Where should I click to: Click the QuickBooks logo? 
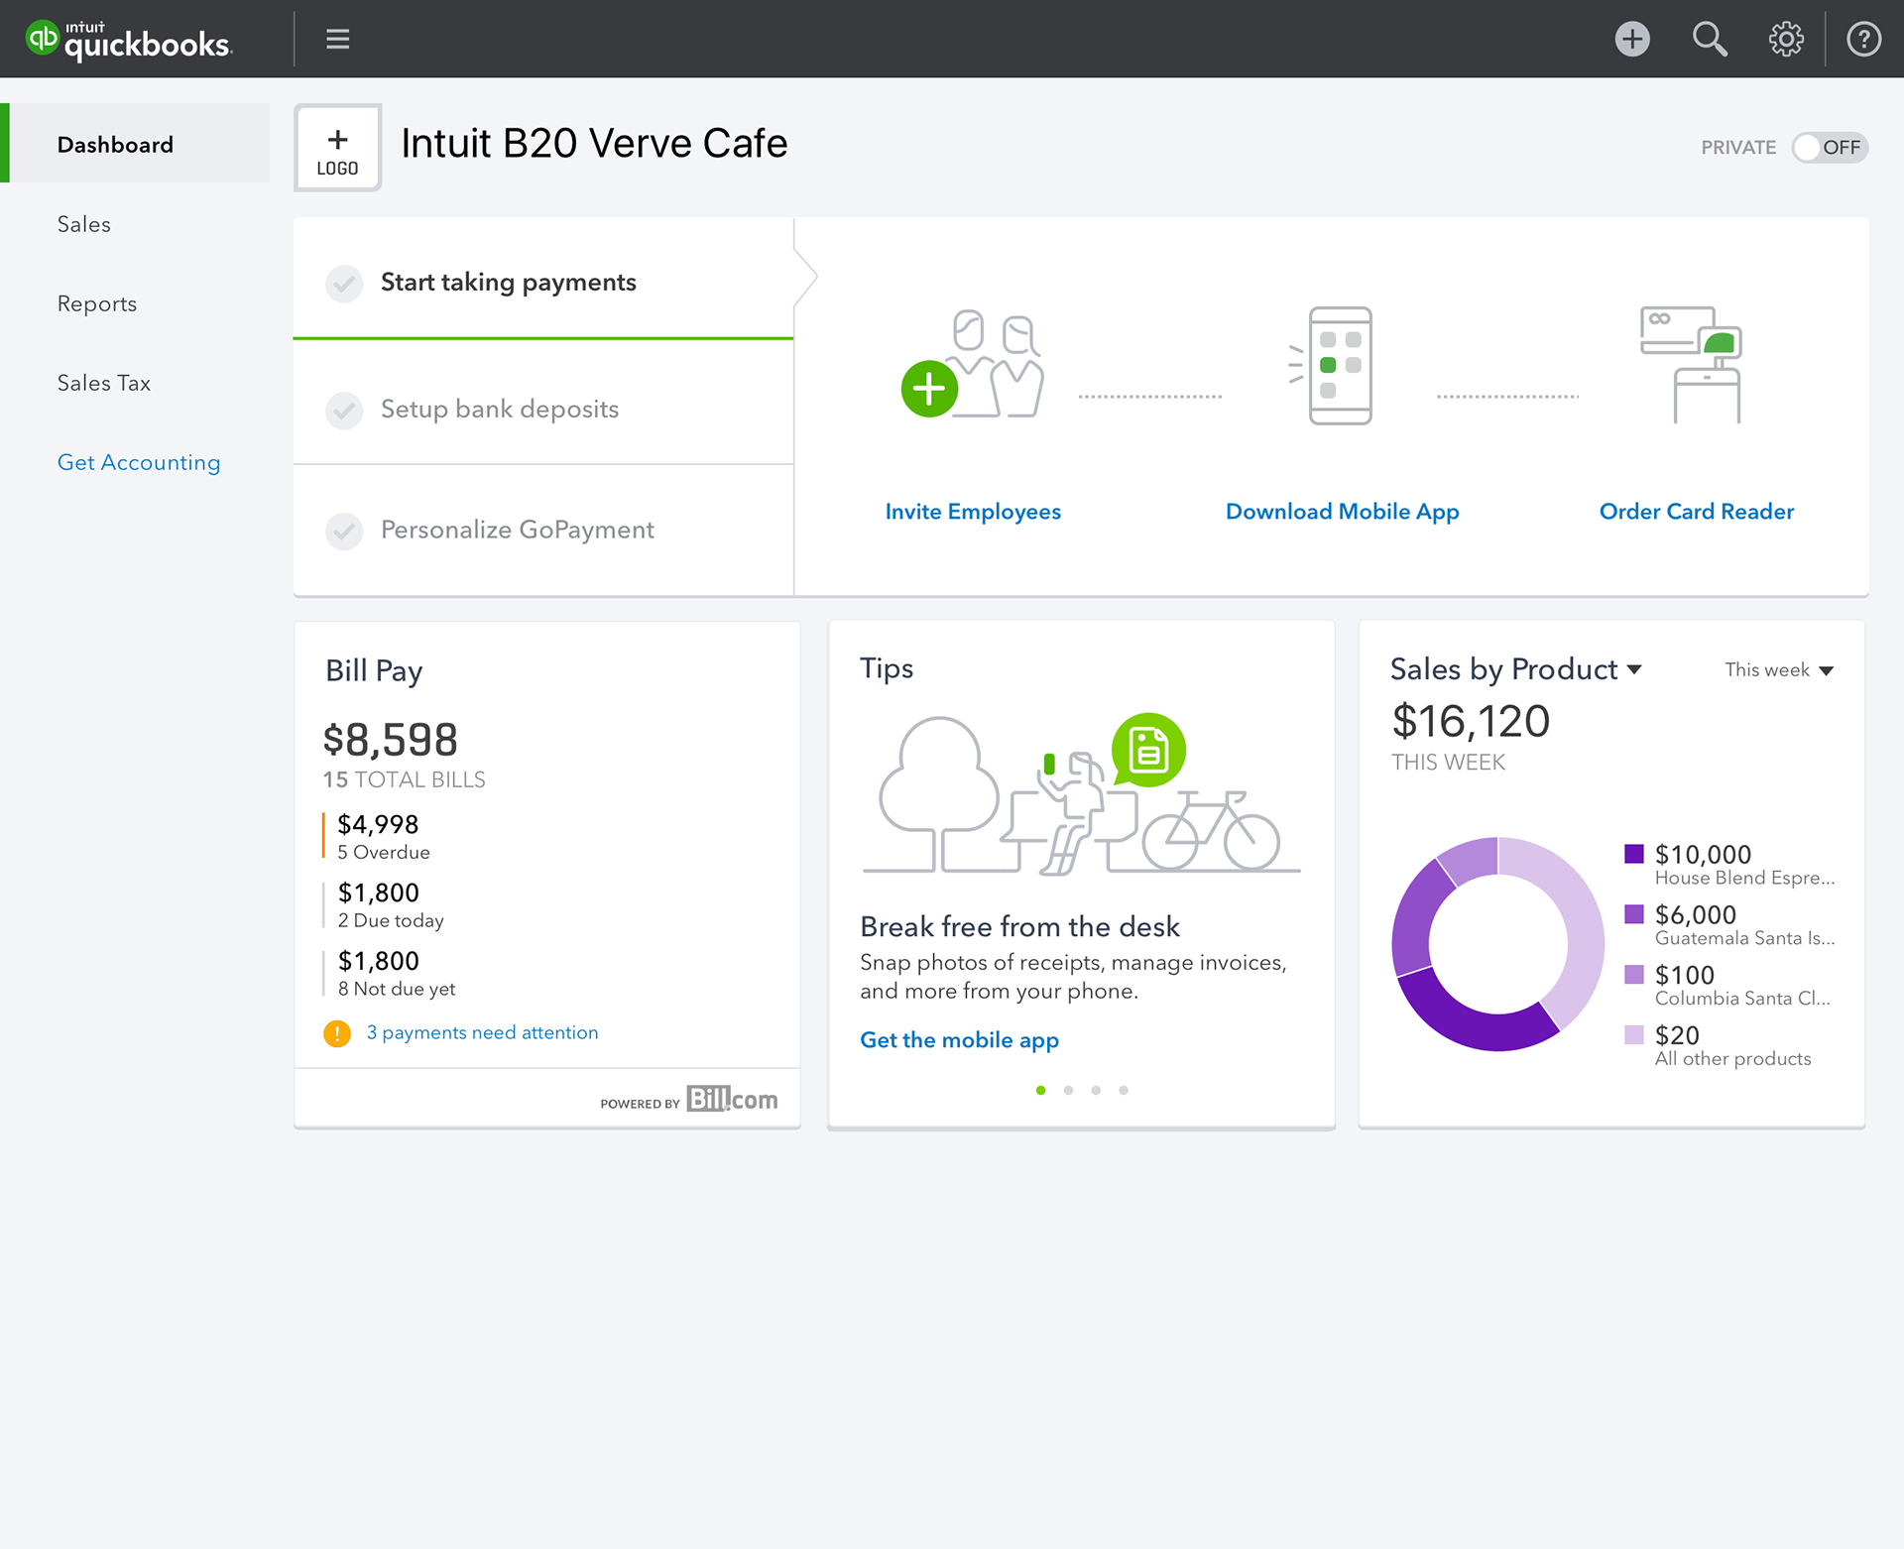click(x=128, y=40)
